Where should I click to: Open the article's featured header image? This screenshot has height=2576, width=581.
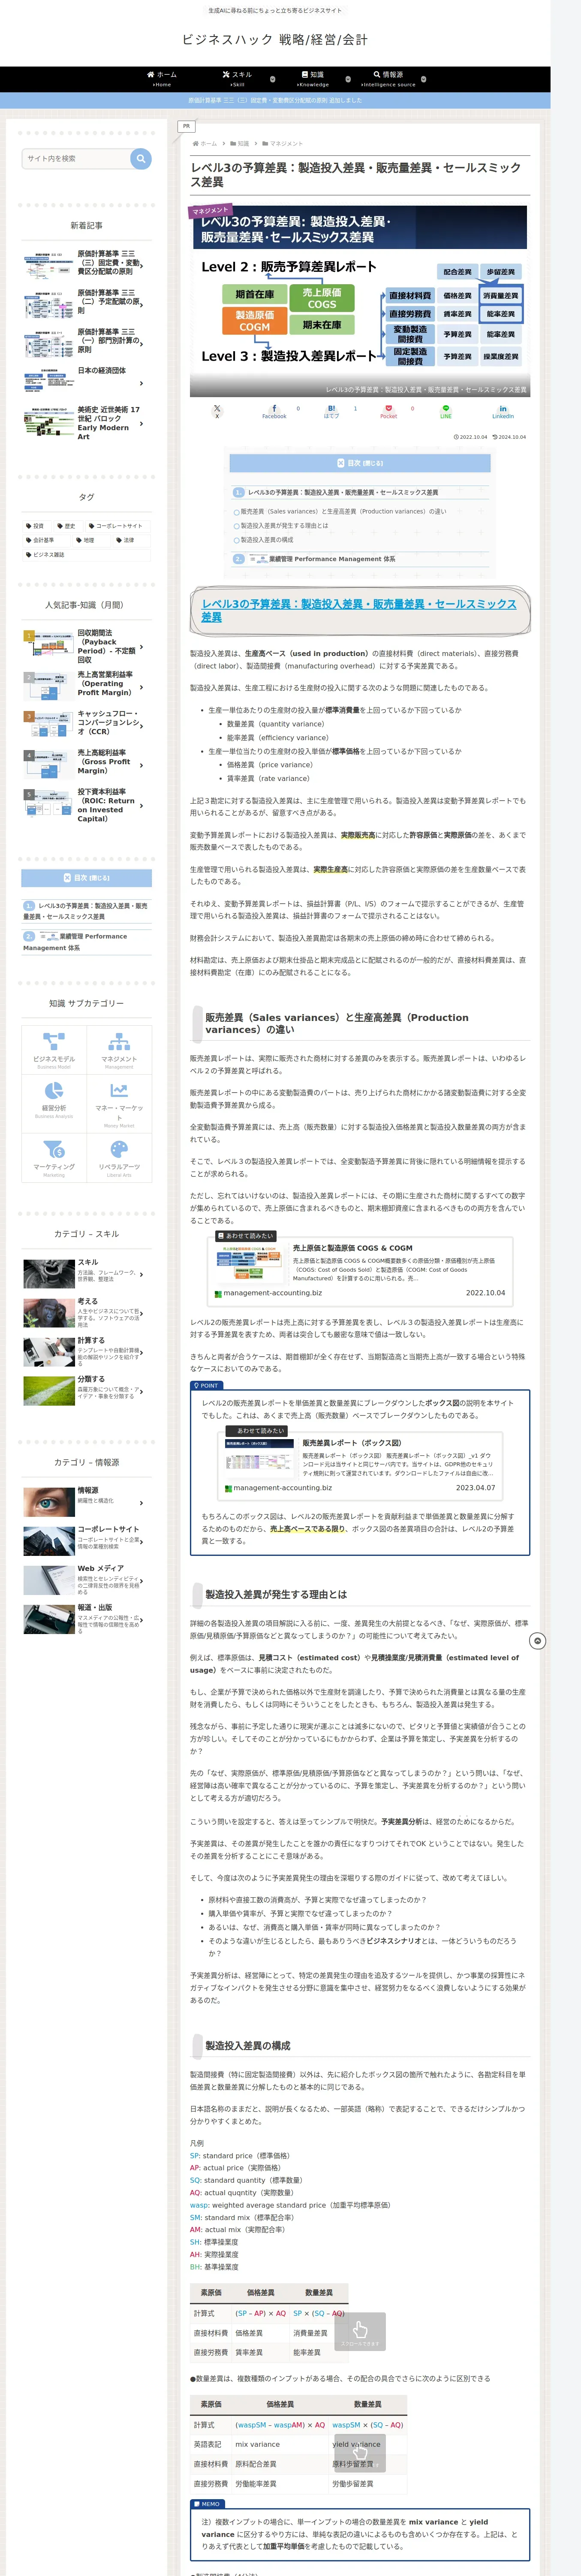tap(359, 300)
